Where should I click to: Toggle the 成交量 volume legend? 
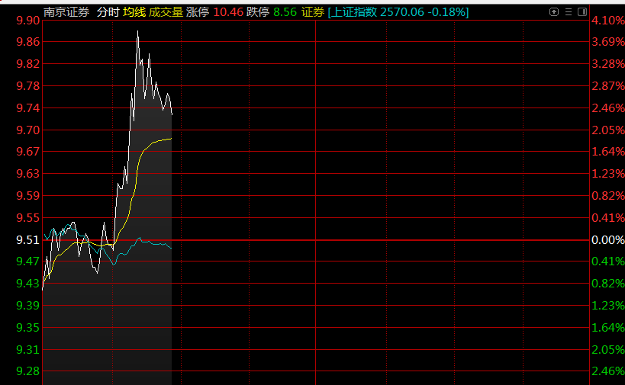click(x=166, y=12)
